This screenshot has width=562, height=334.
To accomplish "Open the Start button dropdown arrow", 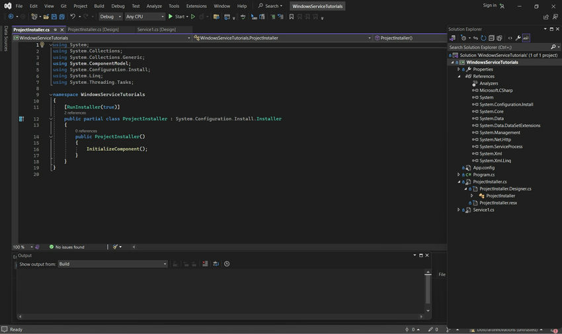I will pos(187,17).
